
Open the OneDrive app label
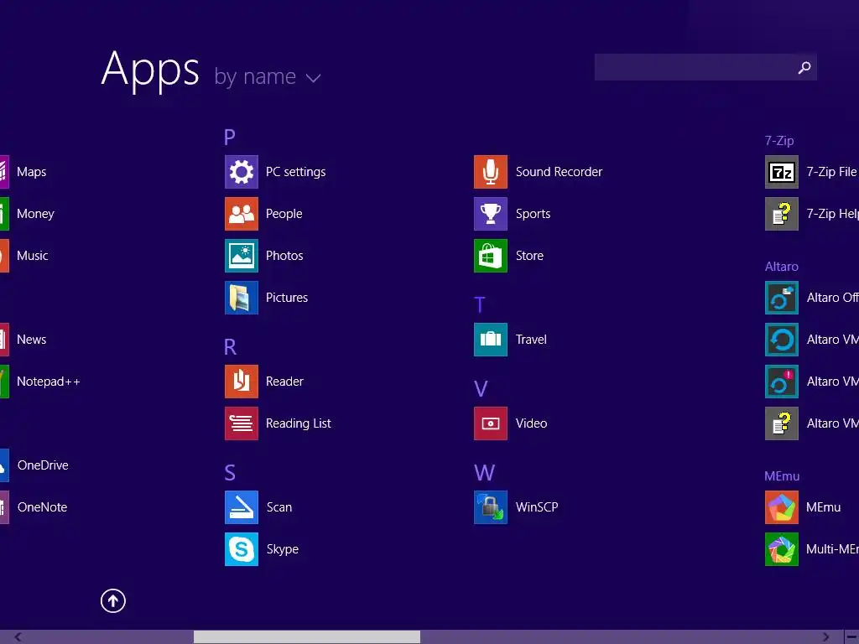click(43, 465)
